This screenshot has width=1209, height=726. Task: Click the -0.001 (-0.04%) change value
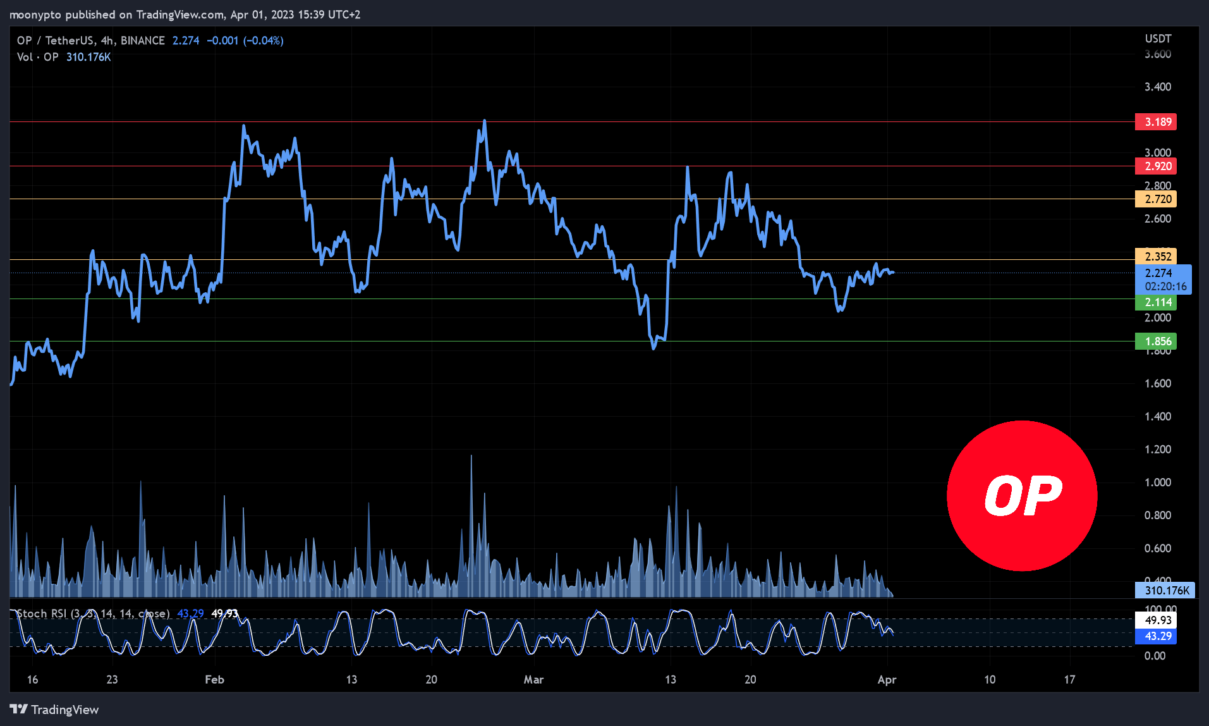tap(245, 40)
